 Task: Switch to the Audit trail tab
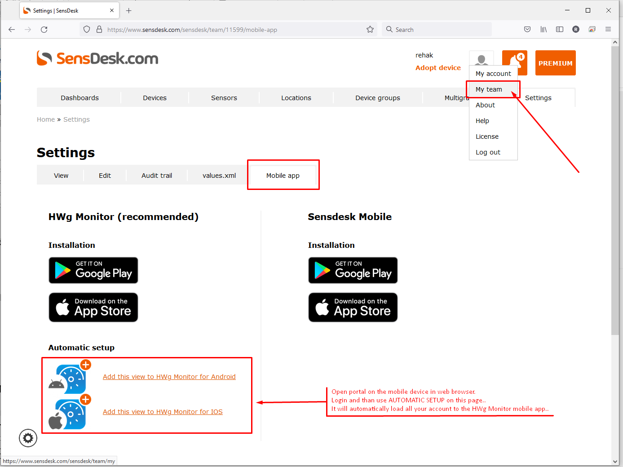click(x=157, y=176)
